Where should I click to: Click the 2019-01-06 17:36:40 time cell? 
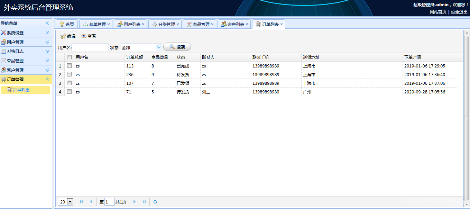click(x=430, y=74)
